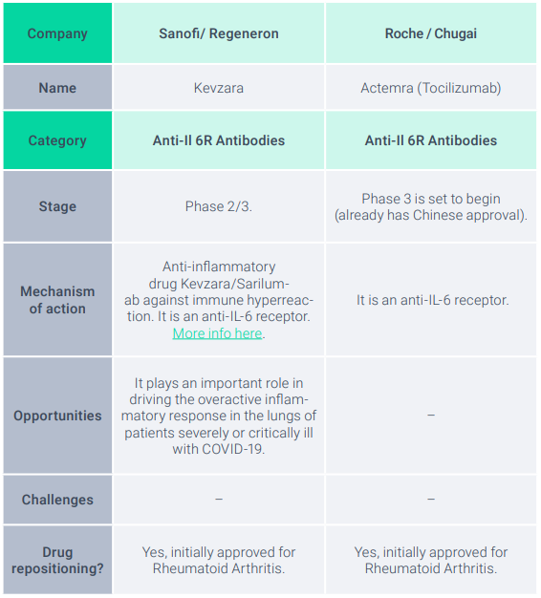
Task: Click the Name row label
Action: tap(57, 88)
